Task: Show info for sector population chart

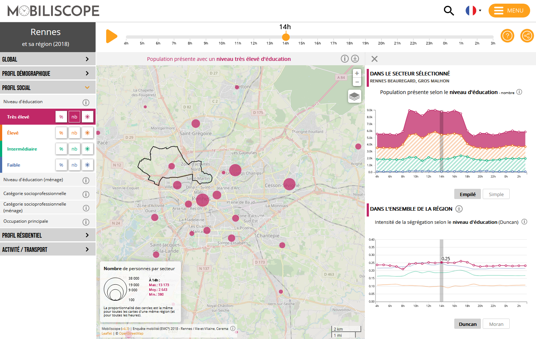Action: pyautogui.click(x=519, y=92)
